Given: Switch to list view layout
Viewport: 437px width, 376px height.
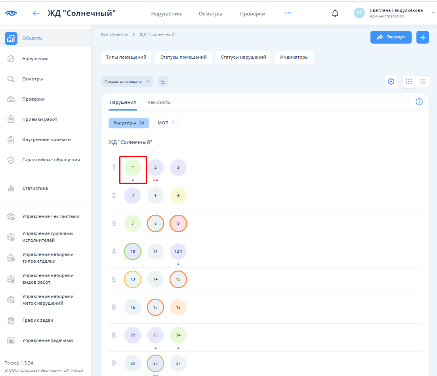Looking at the screenshot, I should point(423,82).
